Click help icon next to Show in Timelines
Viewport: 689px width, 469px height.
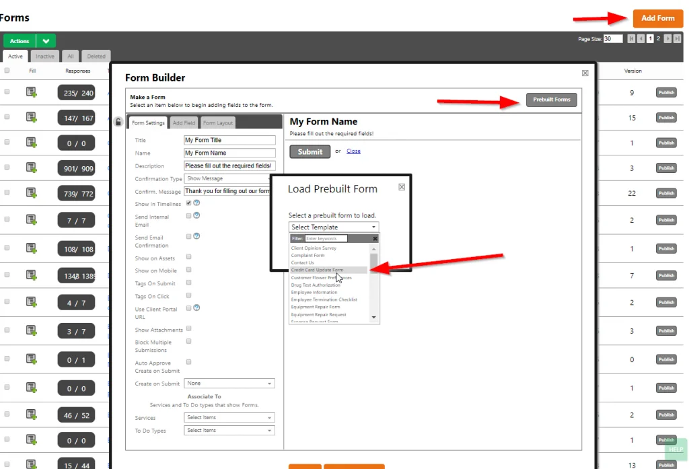pyautogui.click(x=197, y=203)
